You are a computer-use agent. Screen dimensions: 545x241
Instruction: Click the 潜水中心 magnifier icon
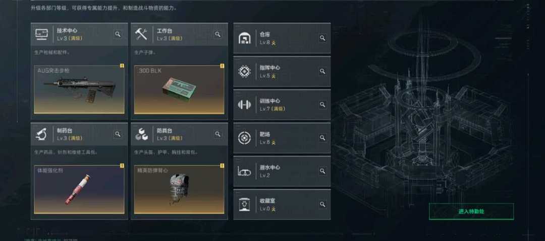[322, 171]
